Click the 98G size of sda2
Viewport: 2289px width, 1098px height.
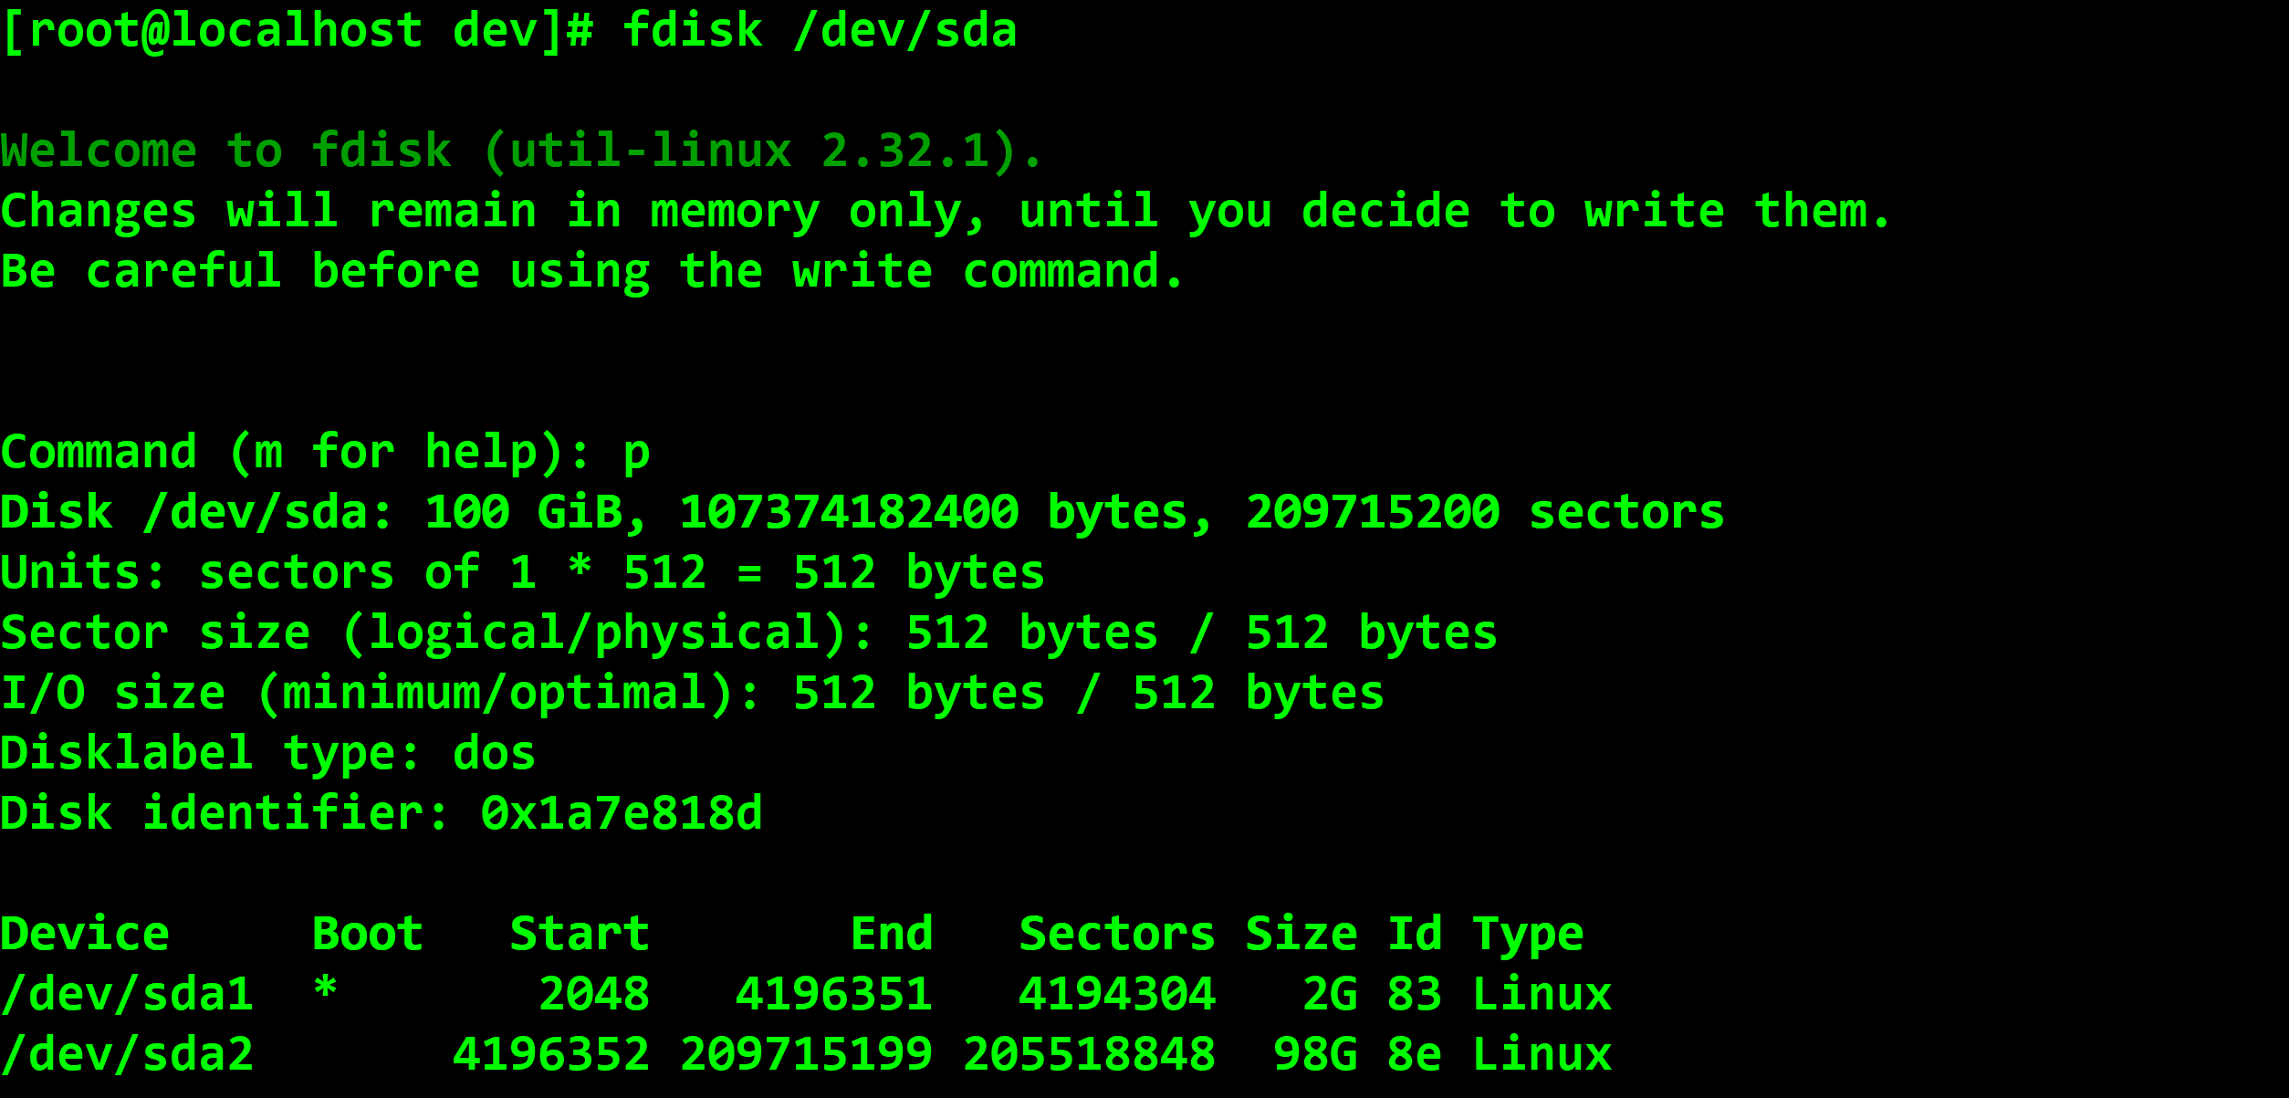1315,1054
